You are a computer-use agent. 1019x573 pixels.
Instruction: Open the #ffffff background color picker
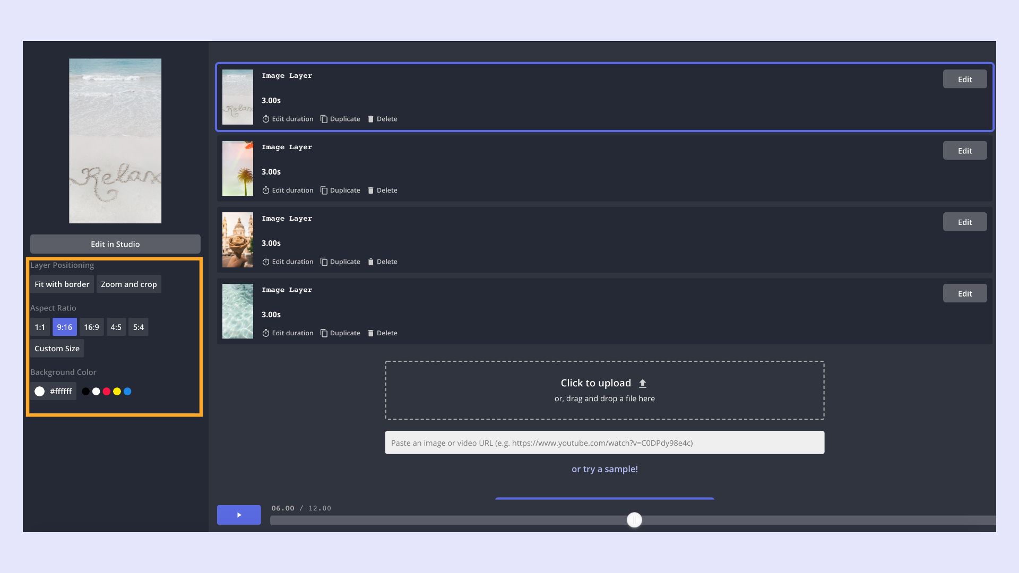(53, 392)
